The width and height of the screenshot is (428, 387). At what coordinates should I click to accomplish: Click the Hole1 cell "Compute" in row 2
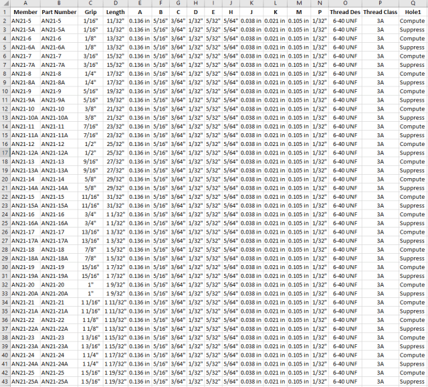(x=413, y=21)
